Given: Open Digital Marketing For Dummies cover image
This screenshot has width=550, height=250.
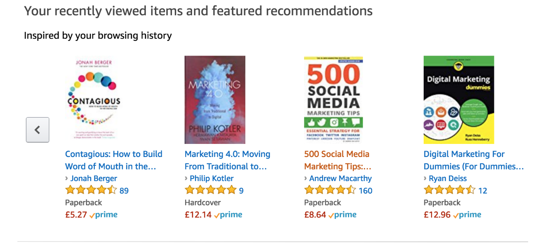Looking at the screenshot, I should point(459,100).
